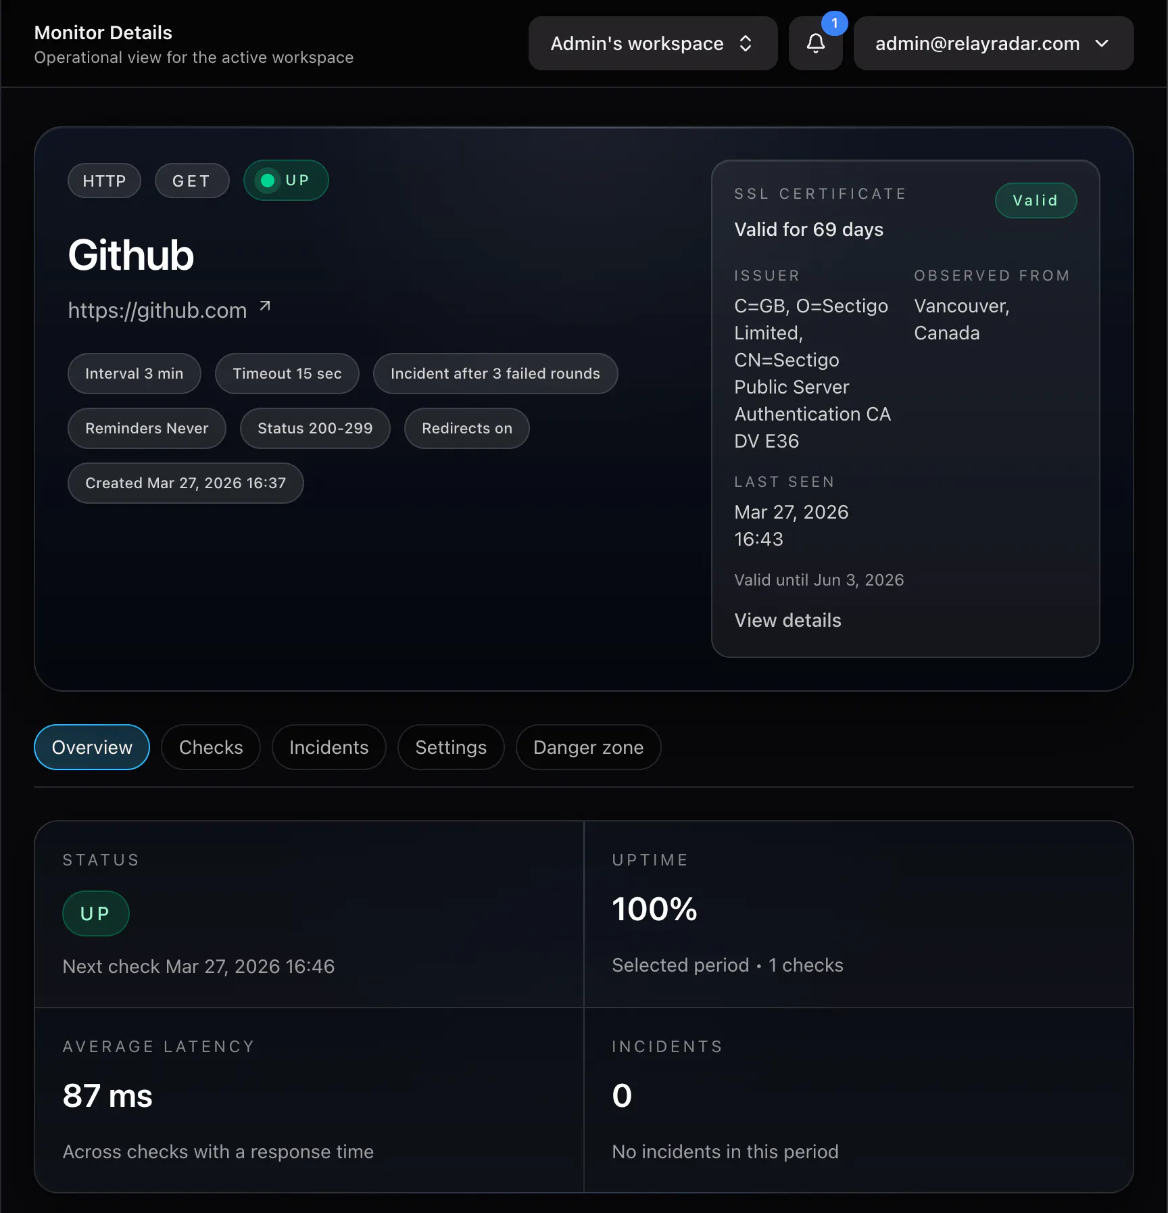Click the Last seen Mar 27, 2026 16:43 value
Viewport: 1168px width, 1213px height.
792,526
